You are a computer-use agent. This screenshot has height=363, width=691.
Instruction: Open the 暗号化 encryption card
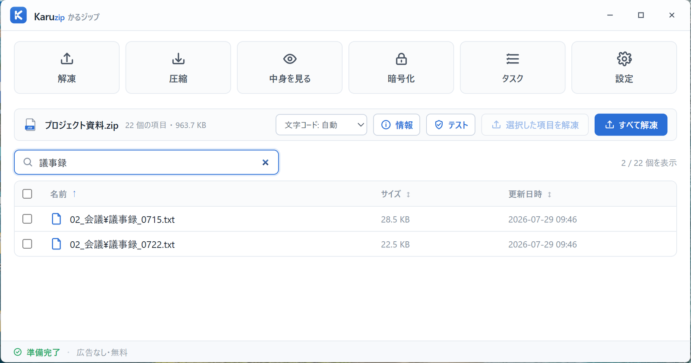point(401,67)
